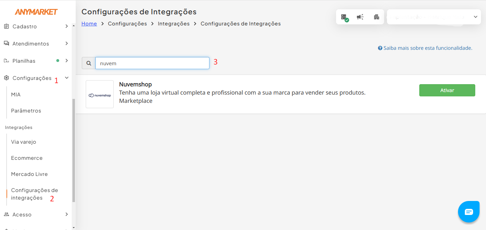The image size is (486, 230).
Task: Click the Configurações de Integrações breadcrumb
Action: click(241, 24)
